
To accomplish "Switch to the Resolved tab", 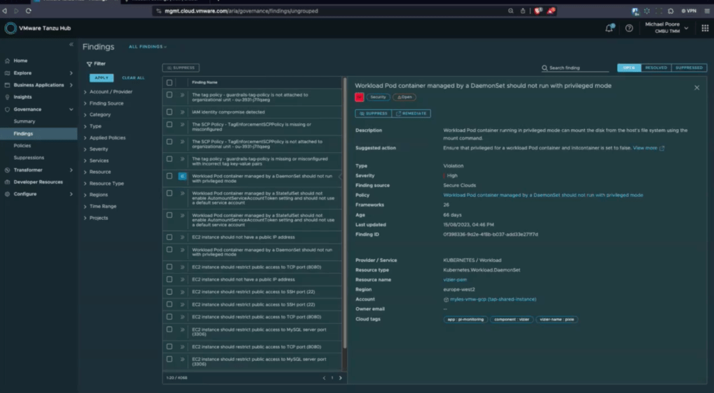I will (x=655, y=68).
